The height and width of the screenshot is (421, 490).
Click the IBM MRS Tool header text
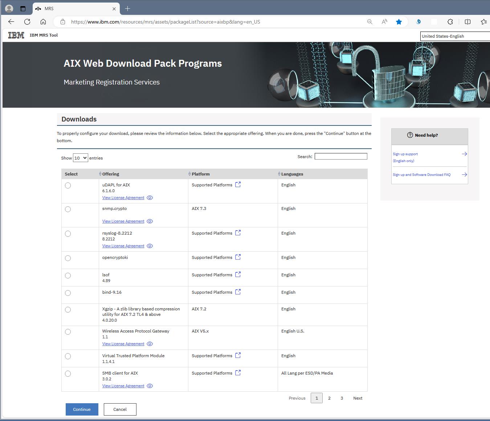[44, 35]
